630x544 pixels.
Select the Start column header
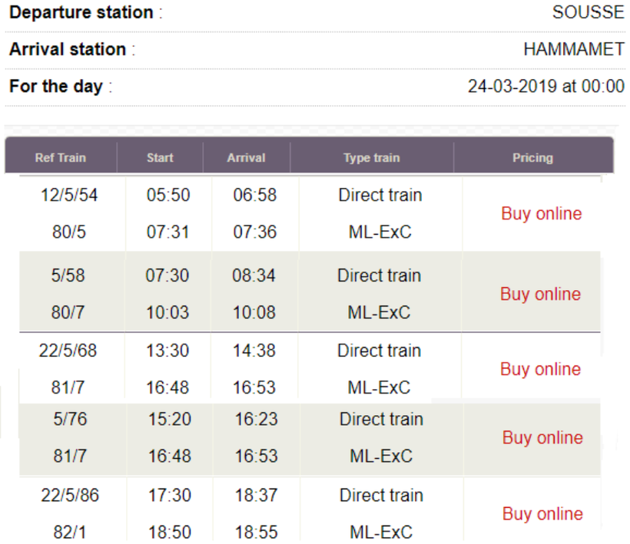(x=160, y=158)
